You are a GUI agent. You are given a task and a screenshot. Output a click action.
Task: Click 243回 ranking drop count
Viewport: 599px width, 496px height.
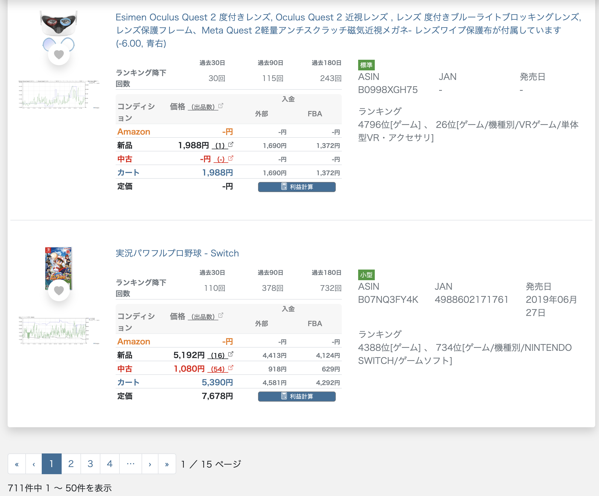click(x=331, y=78)
